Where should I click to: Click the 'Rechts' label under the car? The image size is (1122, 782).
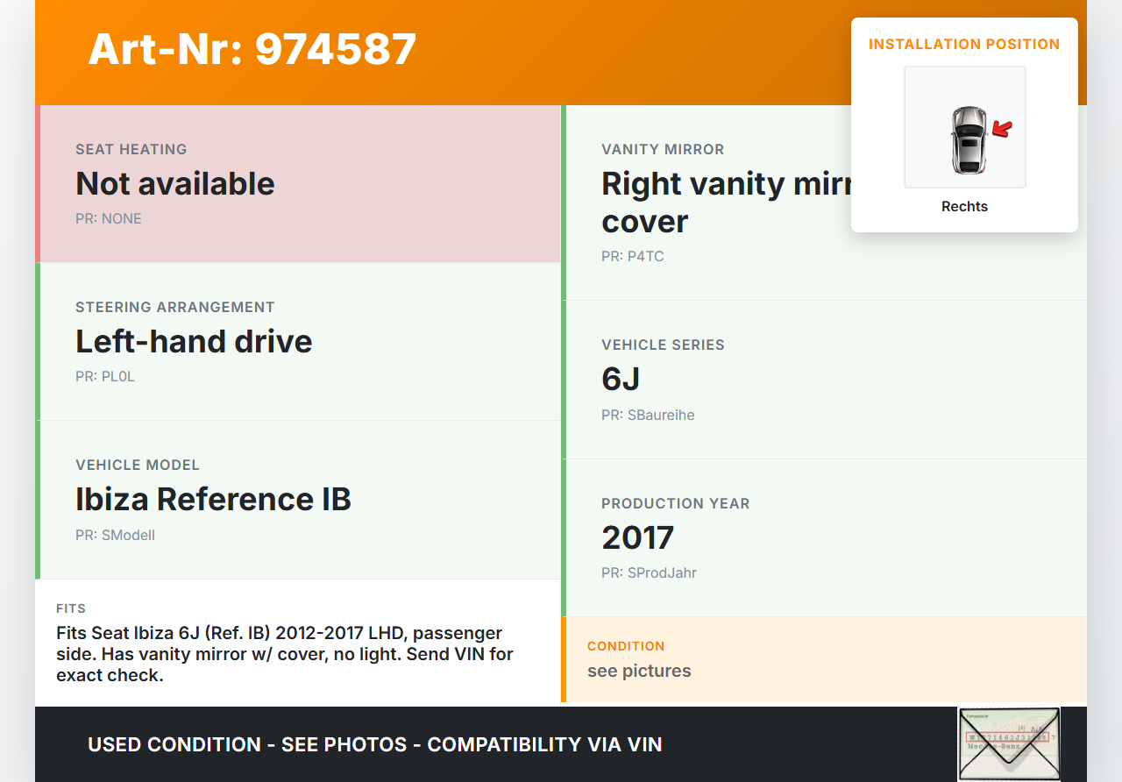pyautogui.click(x=964, y=207)
